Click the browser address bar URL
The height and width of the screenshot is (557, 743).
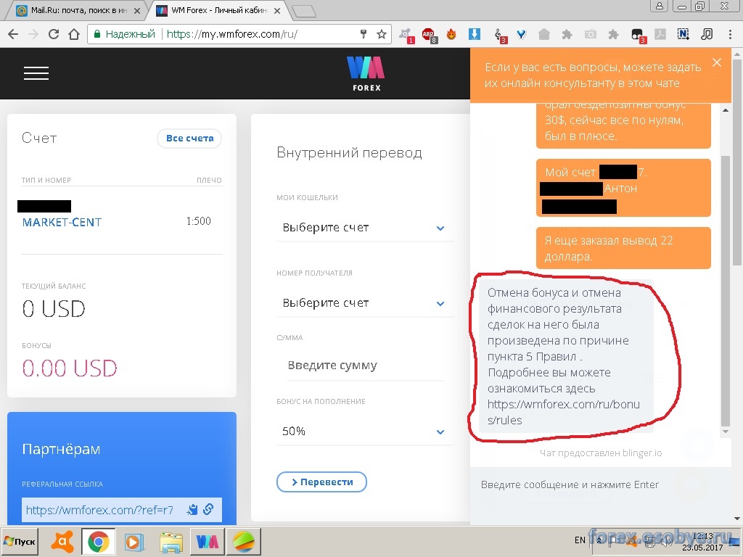[231, 34]
